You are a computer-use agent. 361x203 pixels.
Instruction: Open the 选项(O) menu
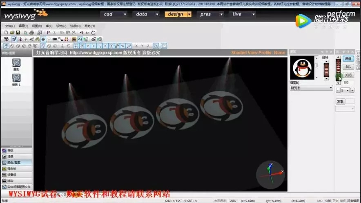click(x=75, y=26)
